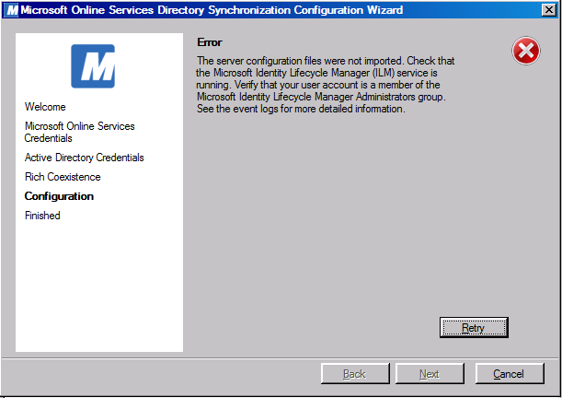Click the "See the event logs" sentence
The height and width of the screenshot is (398, 562).
click(x=301, y=109)
